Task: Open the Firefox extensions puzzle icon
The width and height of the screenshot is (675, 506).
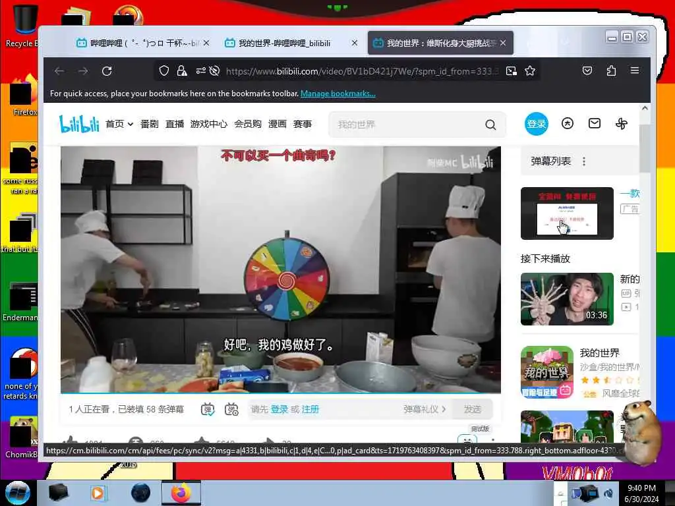Action: [611, 70]
